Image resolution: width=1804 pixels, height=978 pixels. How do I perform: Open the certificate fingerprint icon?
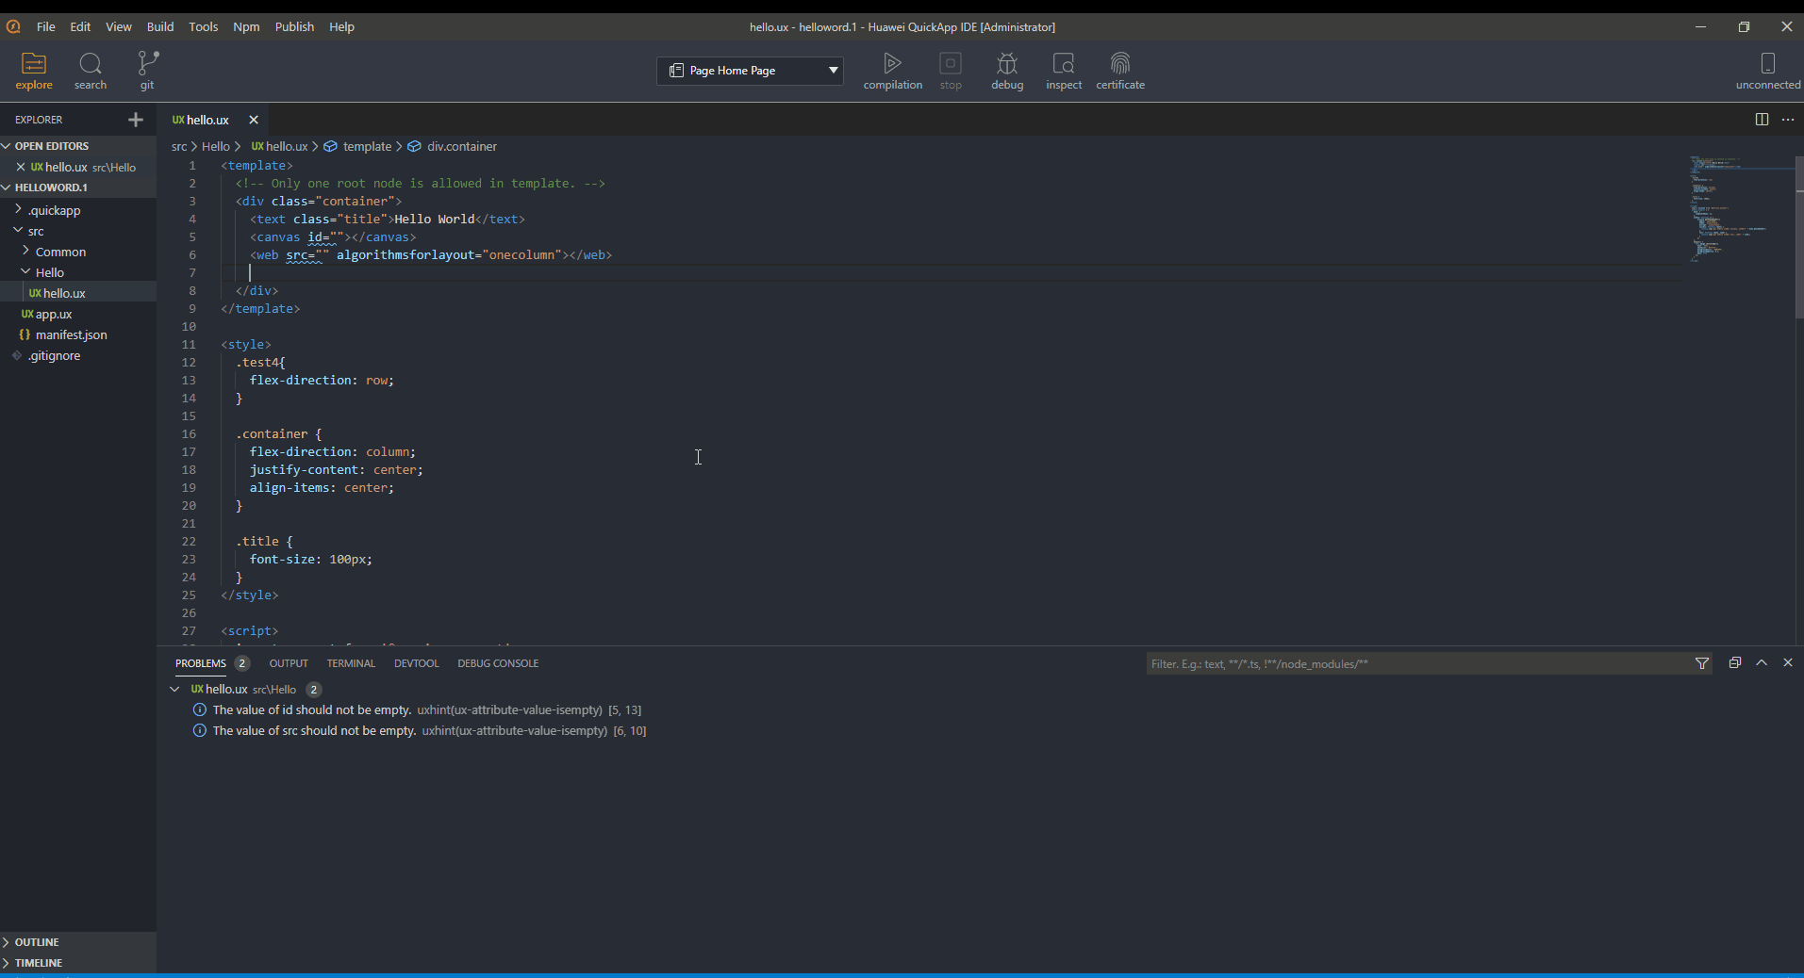click(x=1120, y=63)
